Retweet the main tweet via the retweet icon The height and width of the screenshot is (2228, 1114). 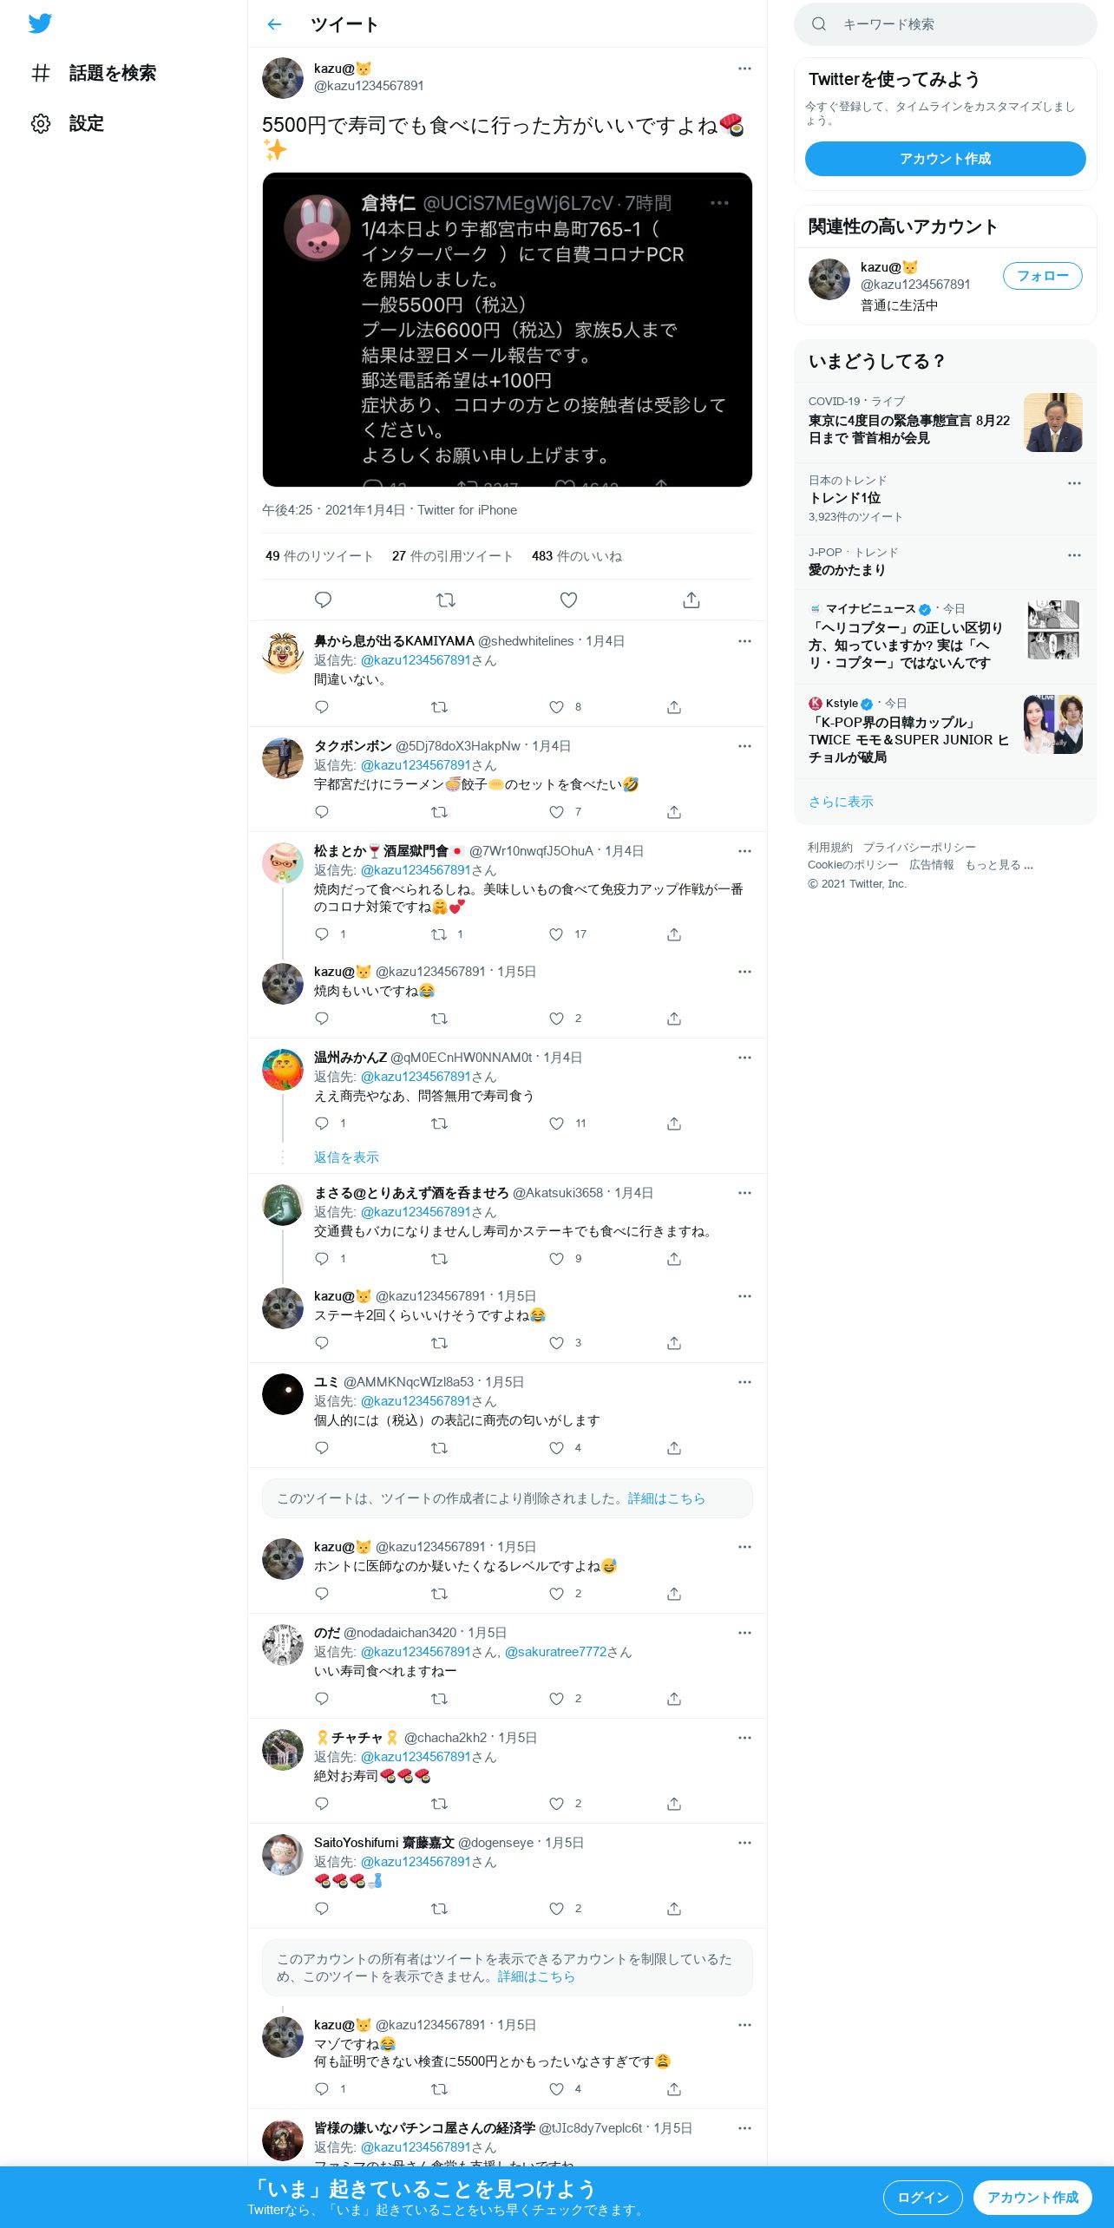pyautogui.click(x=445, y=600)
